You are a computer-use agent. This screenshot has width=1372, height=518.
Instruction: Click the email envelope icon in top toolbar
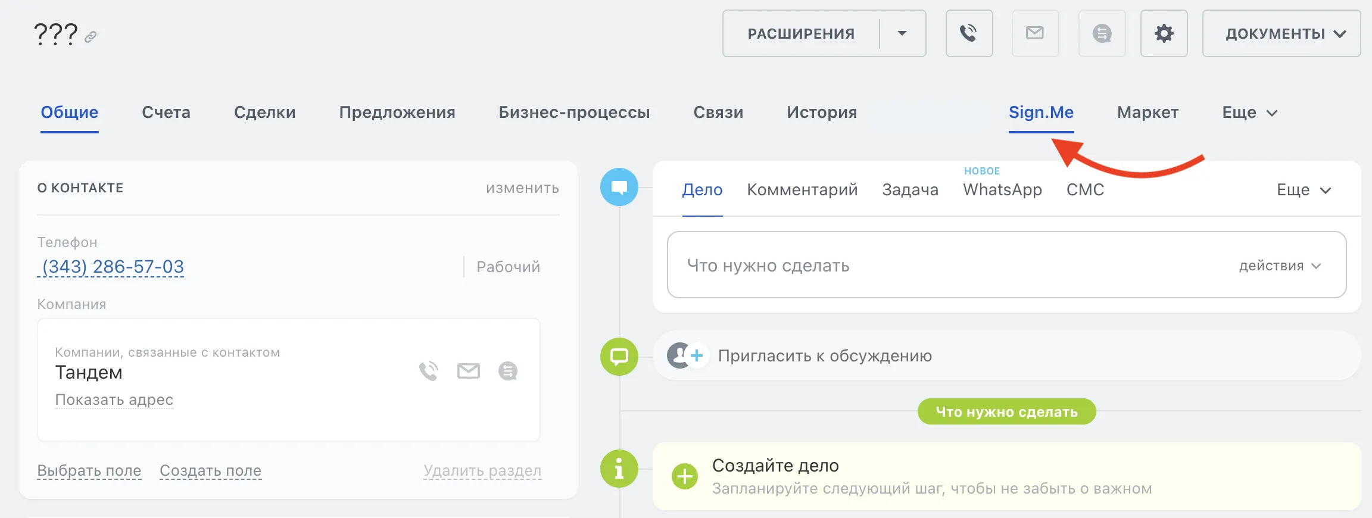[x=1035, y=33]
